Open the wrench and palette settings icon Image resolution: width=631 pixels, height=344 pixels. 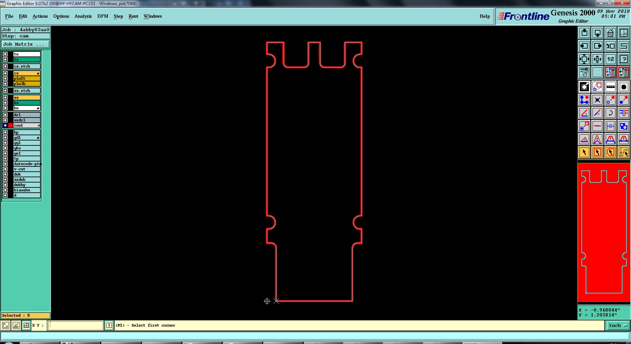tap(584, 72)
